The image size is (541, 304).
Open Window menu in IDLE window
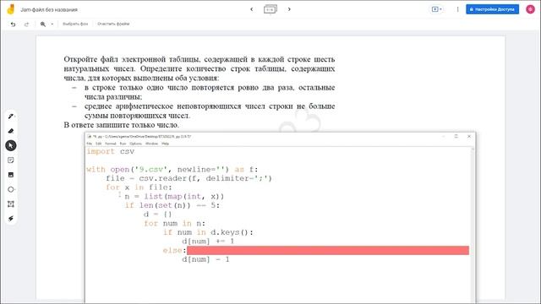coord(151,144)
